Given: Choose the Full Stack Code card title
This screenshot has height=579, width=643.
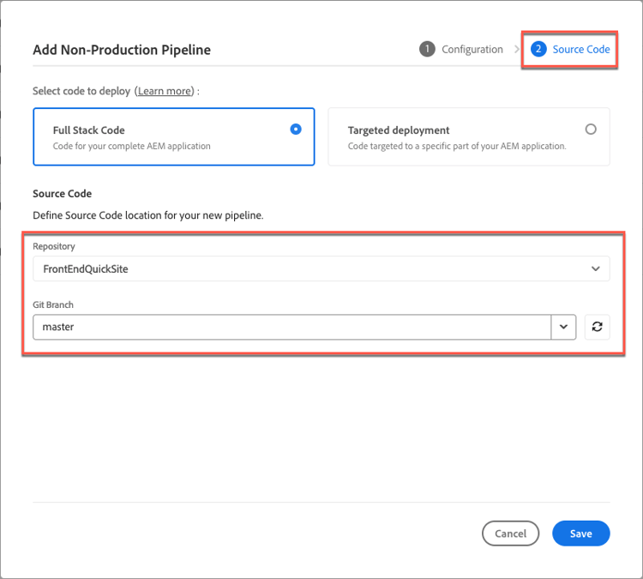Looking at the screenshot, I should click(x=89, y=130).
